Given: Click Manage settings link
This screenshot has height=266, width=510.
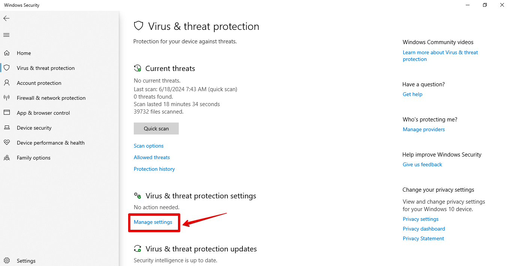Looking at the screenshot, I should [x=153, y=222].
